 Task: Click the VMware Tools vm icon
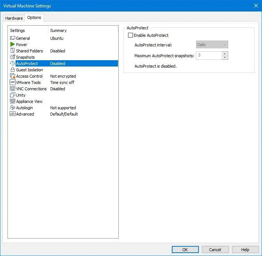[x=13, y=82]
